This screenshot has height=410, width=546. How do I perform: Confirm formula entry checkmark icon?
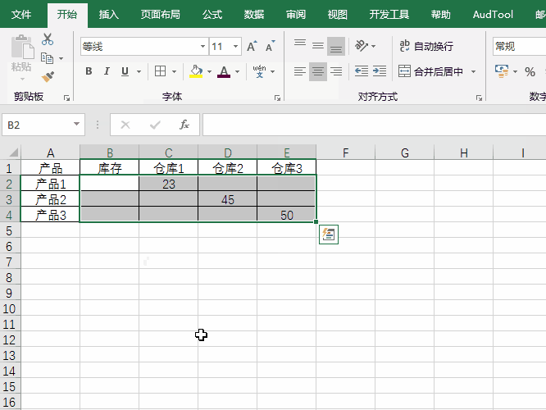click(x=155, y=125)
